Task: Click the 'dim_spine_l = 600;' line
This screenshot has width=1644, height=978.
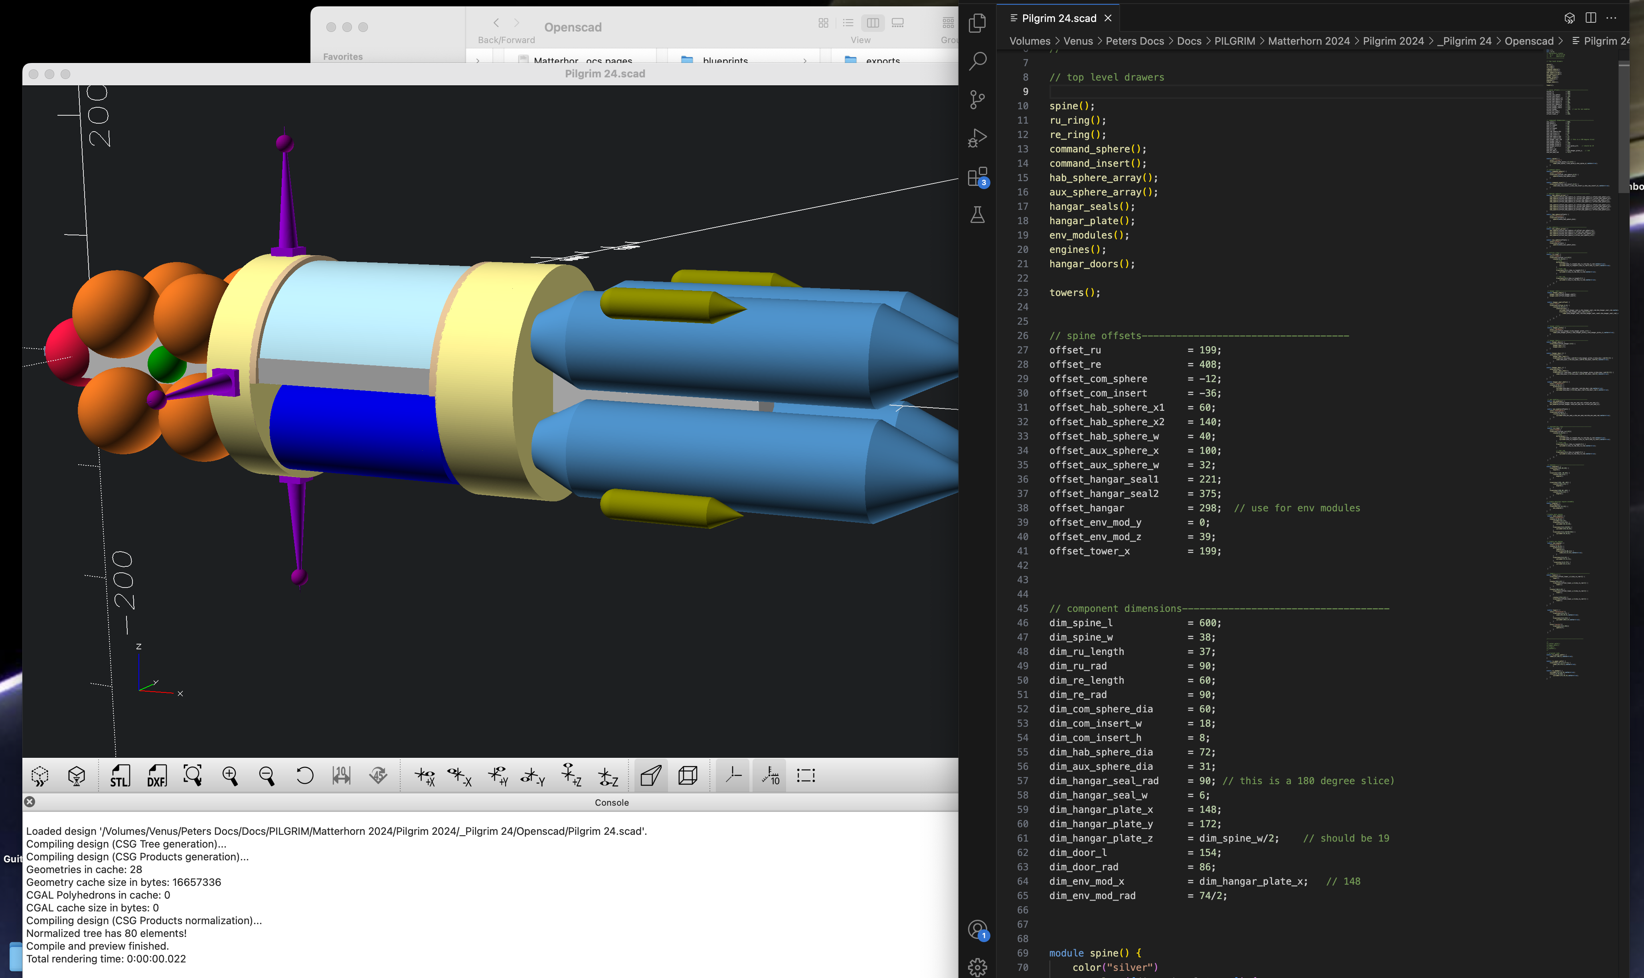Action: (1134, 623)
